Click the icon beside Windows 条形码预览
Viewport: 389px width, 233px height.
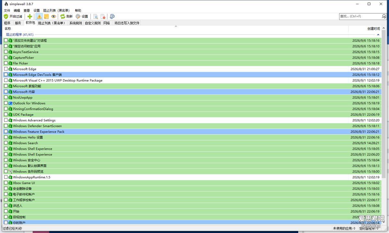click(x=10, y=172)
